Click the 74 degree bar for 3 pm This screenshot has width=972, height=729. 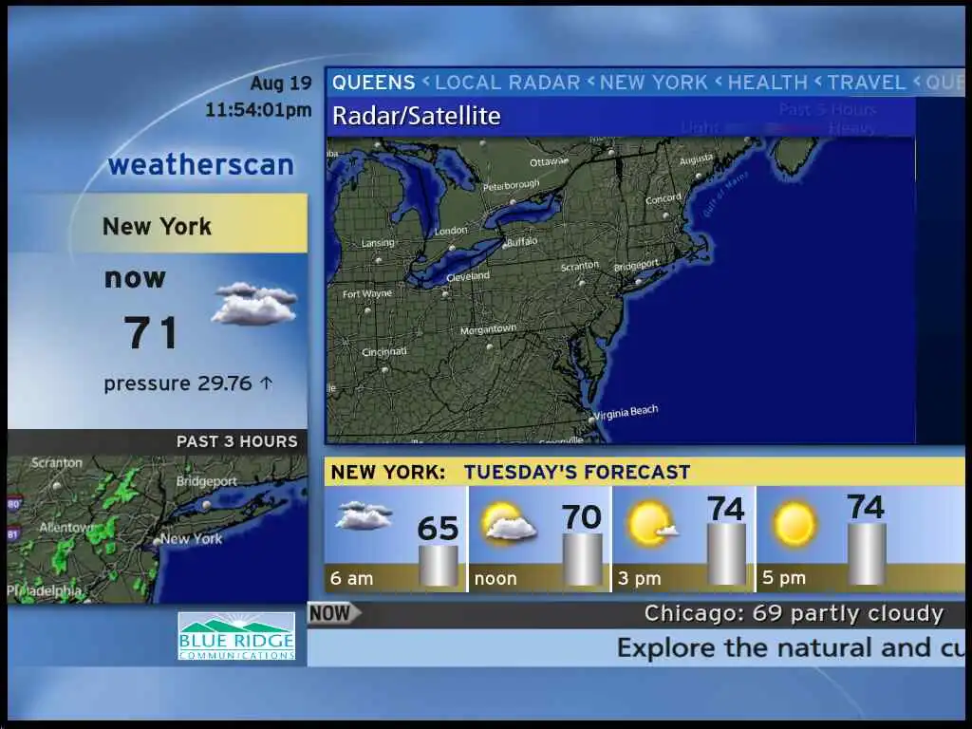click(726, 554)
